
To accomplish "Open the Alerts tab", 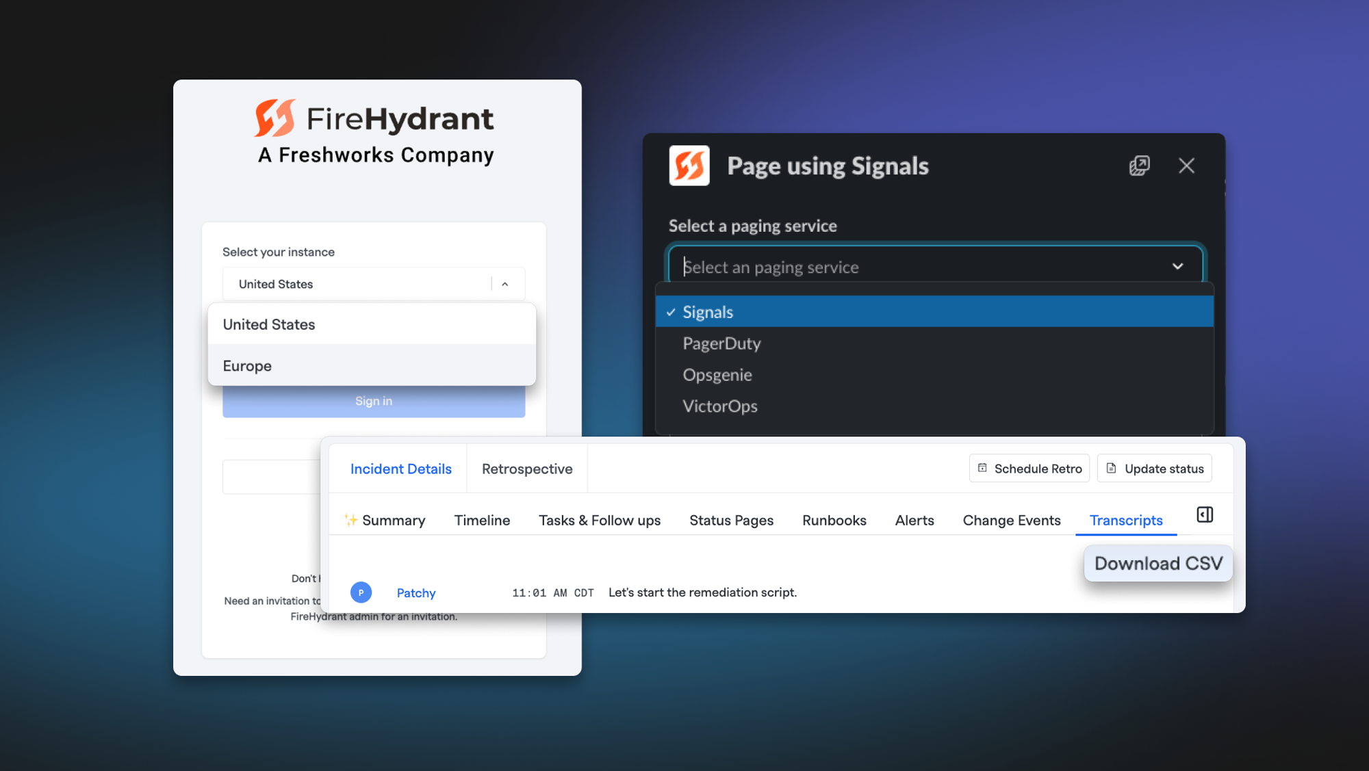I will 914,521.
